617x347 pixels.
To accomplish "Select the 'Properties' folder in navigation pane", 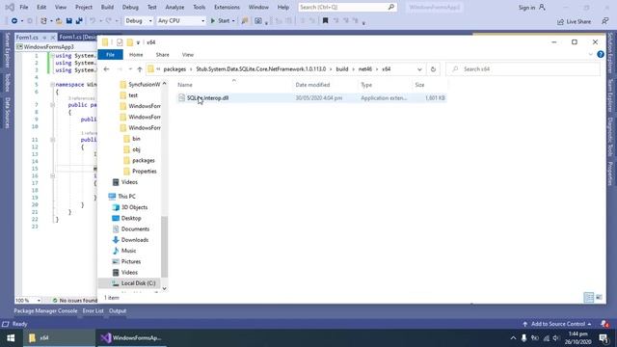I will point(145,172).
